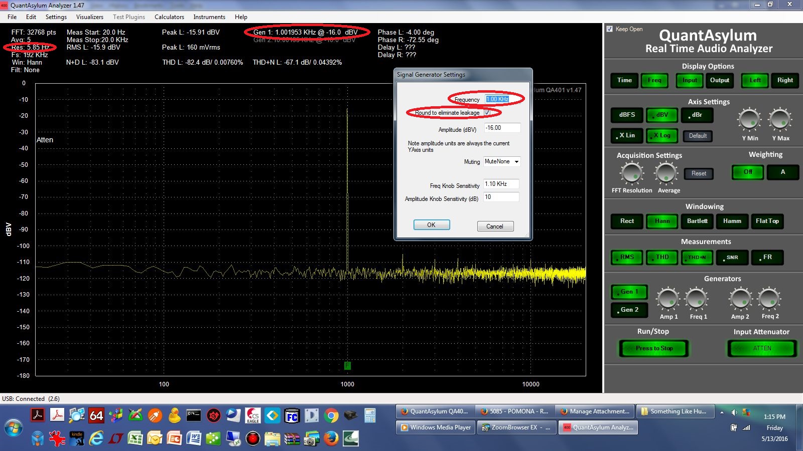Open the Calculators menu

point(169,17)
